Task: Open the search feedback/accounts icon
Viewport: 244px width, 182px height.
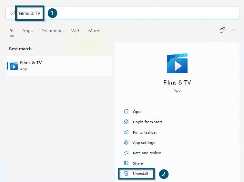Action: click(x=222, y=30)
